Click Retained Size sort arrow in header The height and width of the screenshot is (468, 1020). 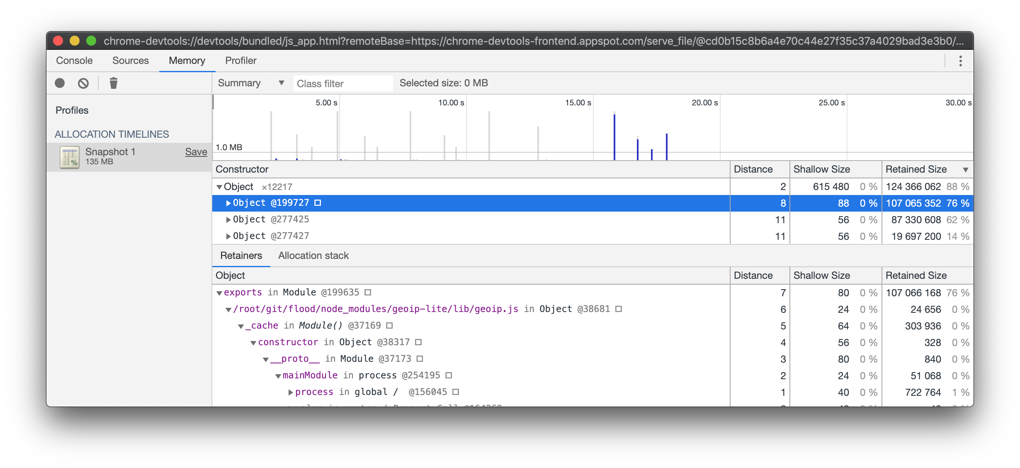(965, 170)
